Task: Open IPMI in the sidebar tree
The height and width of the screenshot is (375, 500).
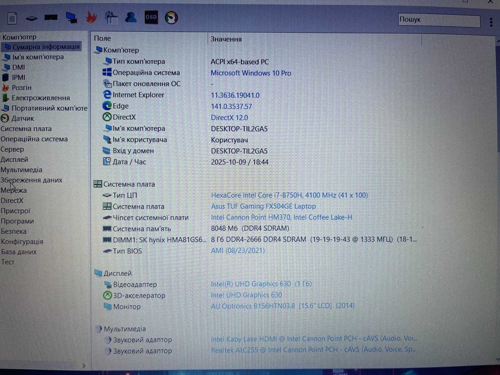Action: tap(19, 78)
